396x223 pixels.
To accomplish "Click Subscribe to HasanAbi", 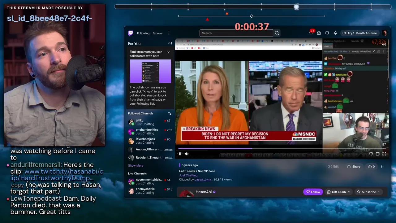I will 366,192.
